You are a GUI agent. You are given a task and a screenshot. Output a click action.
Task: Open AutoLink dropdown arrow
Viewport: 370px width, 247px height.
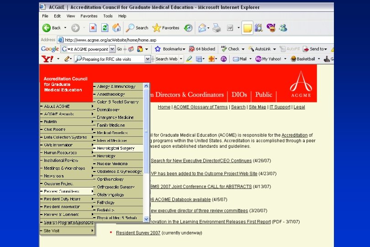(x=275, y=49)
